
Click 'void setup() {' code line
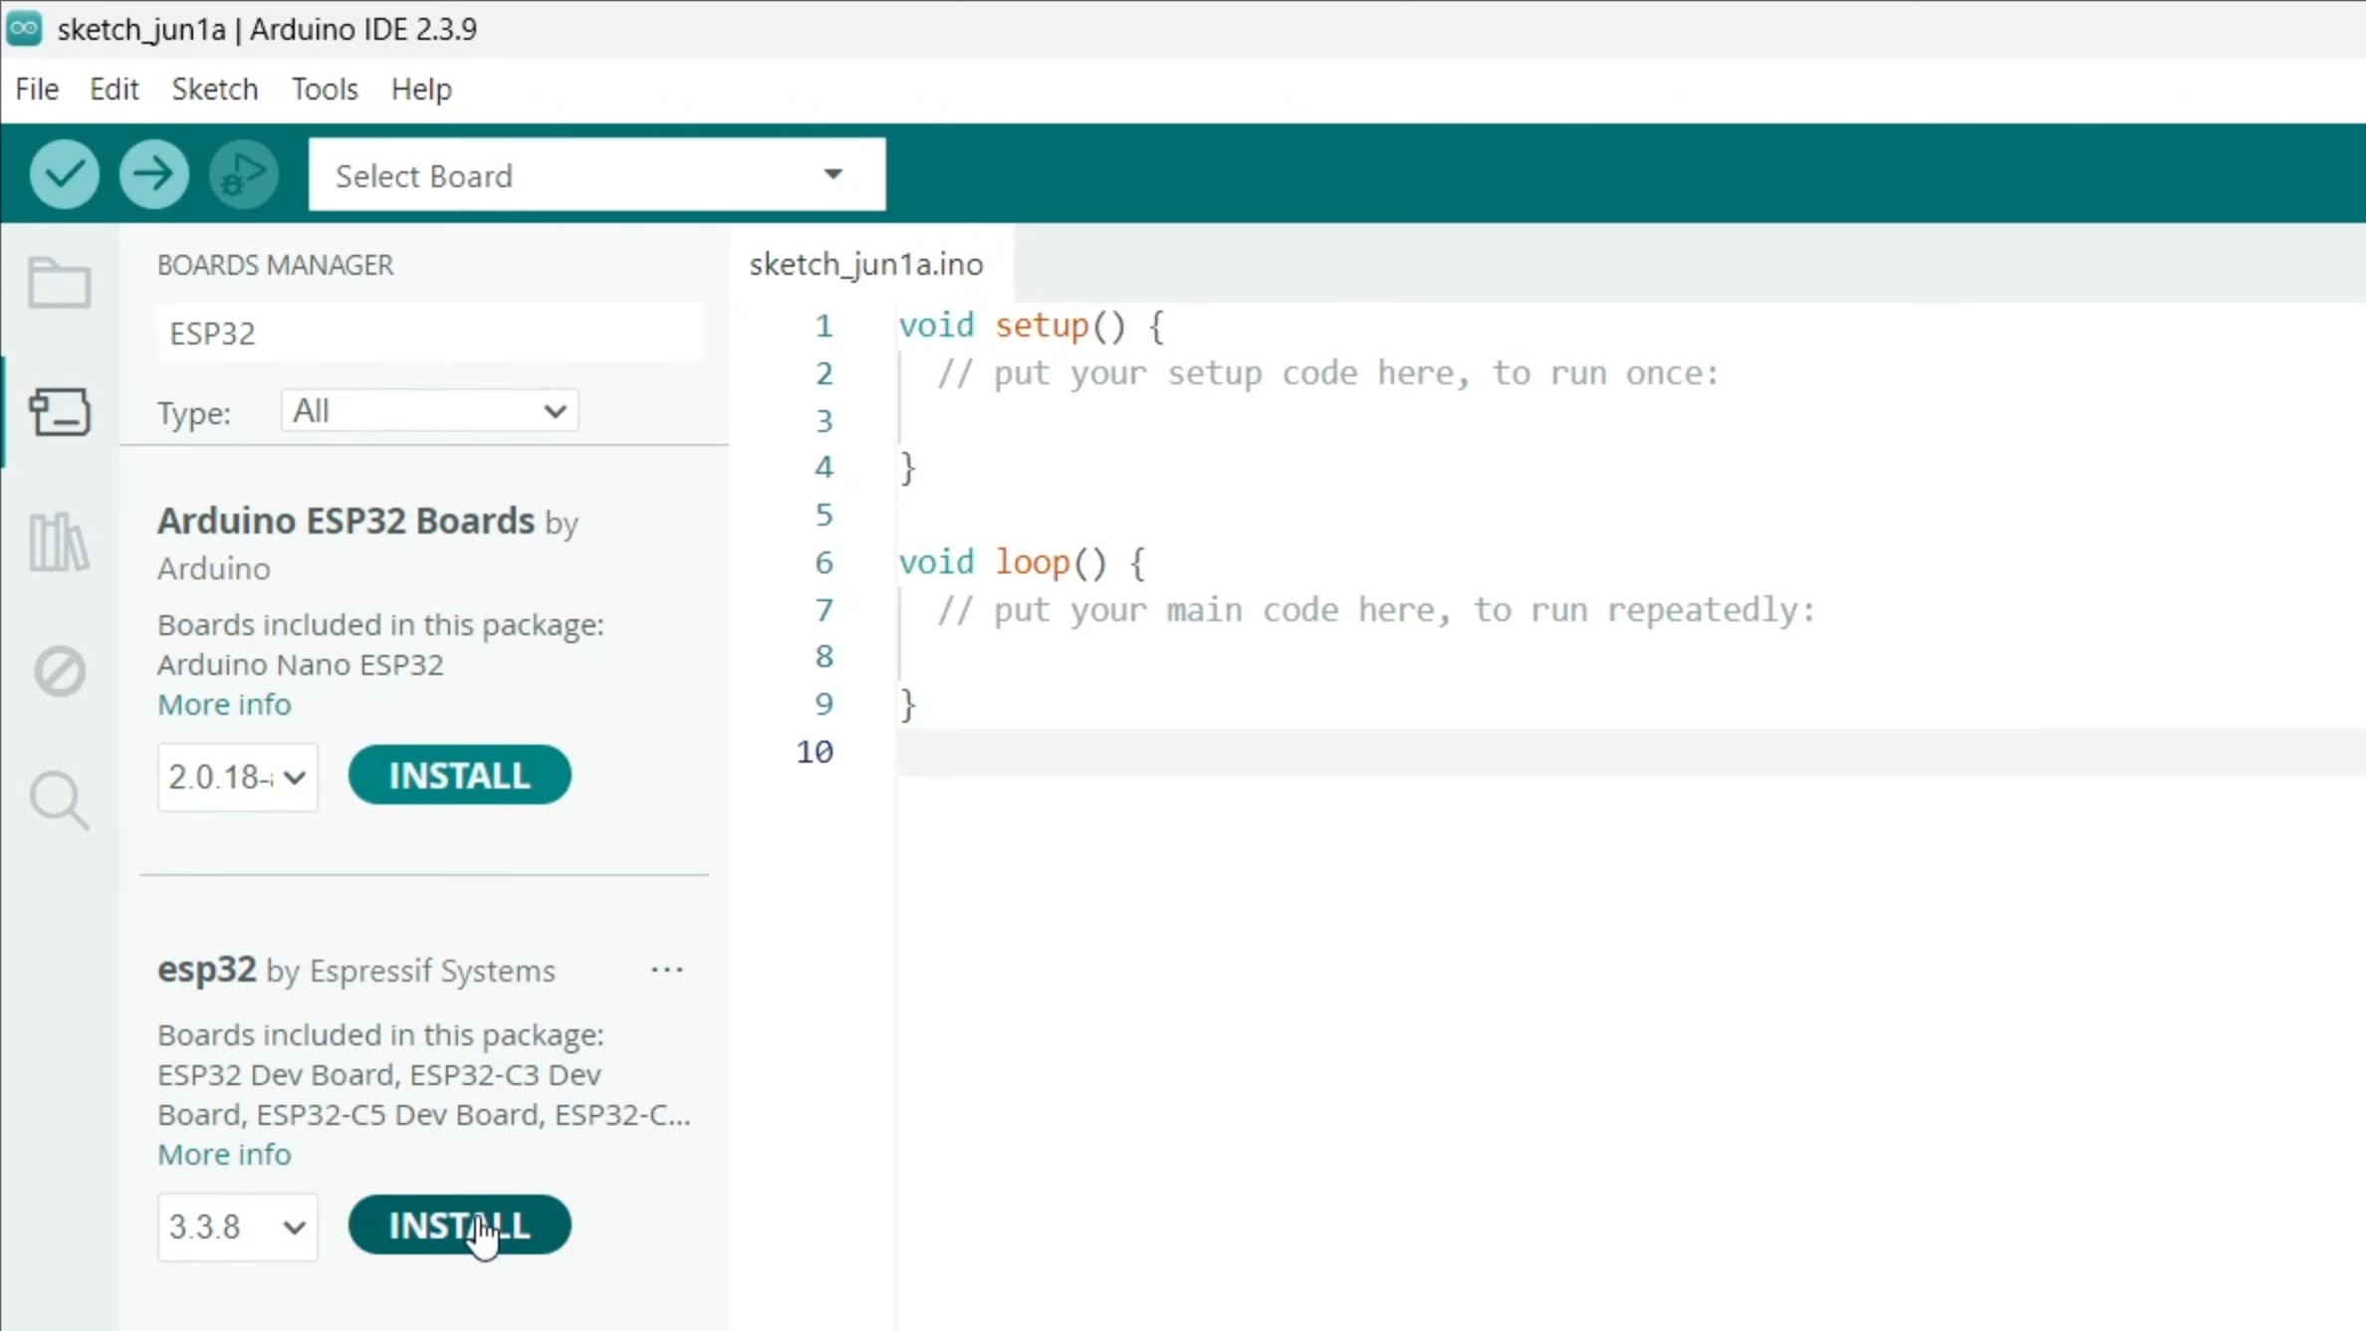coord(1031,327)
